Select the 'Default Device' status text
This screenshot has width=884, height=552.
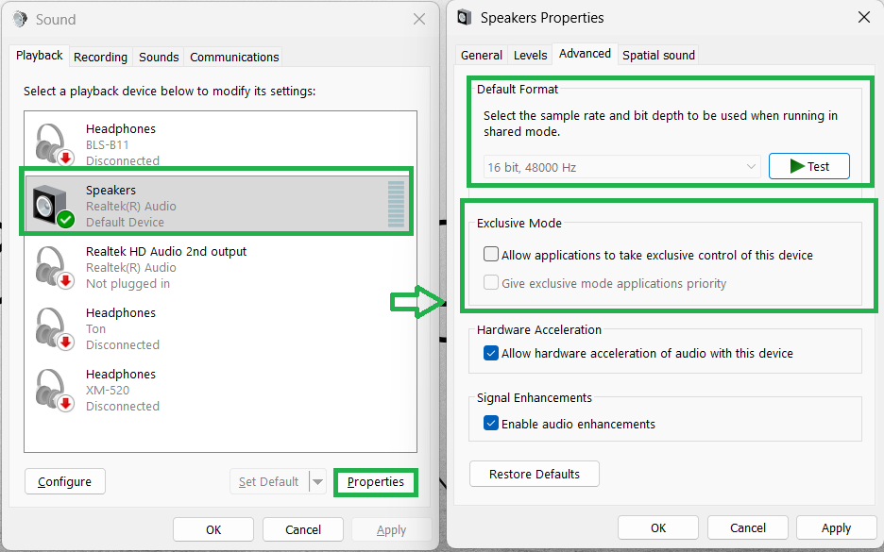click(x=125, y=222)
